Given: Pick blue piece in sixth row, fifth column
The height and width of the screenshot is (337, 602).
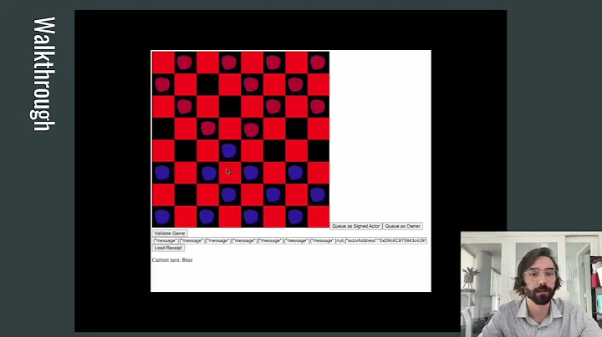Looking at the screenshot, I should pyautogui.click(x=251, y=173).
